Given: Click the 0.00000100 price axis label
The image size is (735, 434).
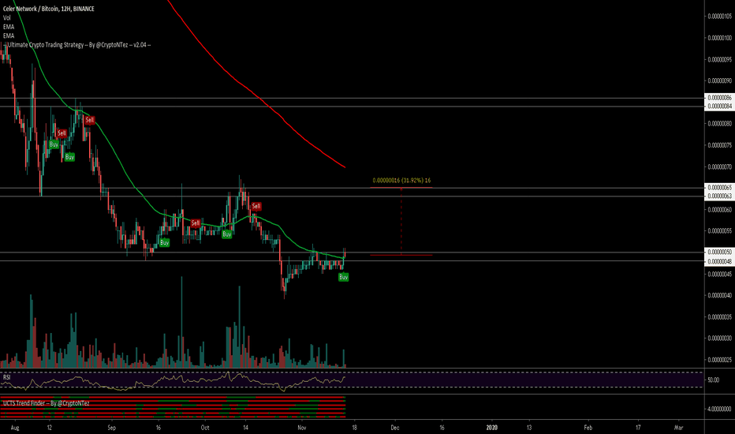Looking at the screenshot, I should pyautogui.click(x=719, y=38).
